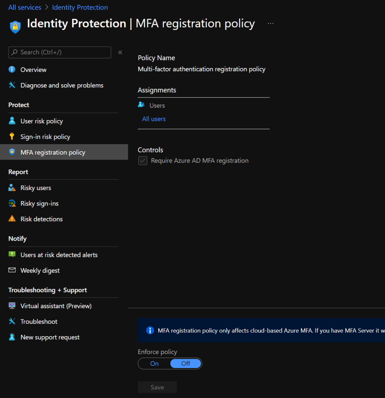
Task: Click the Virtual assistant icon
Action: [x=12, y=306]
